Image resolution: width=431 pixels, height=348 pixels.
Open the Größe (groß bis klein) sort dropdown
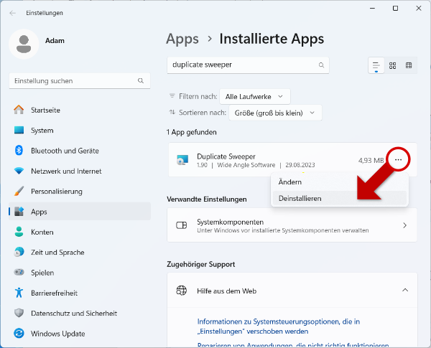pyautogui.click(x=275, y=113)
